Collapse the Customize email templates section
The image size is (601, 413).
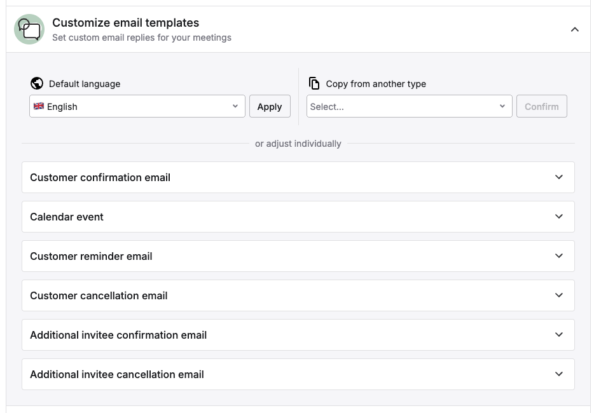(574, 29)
